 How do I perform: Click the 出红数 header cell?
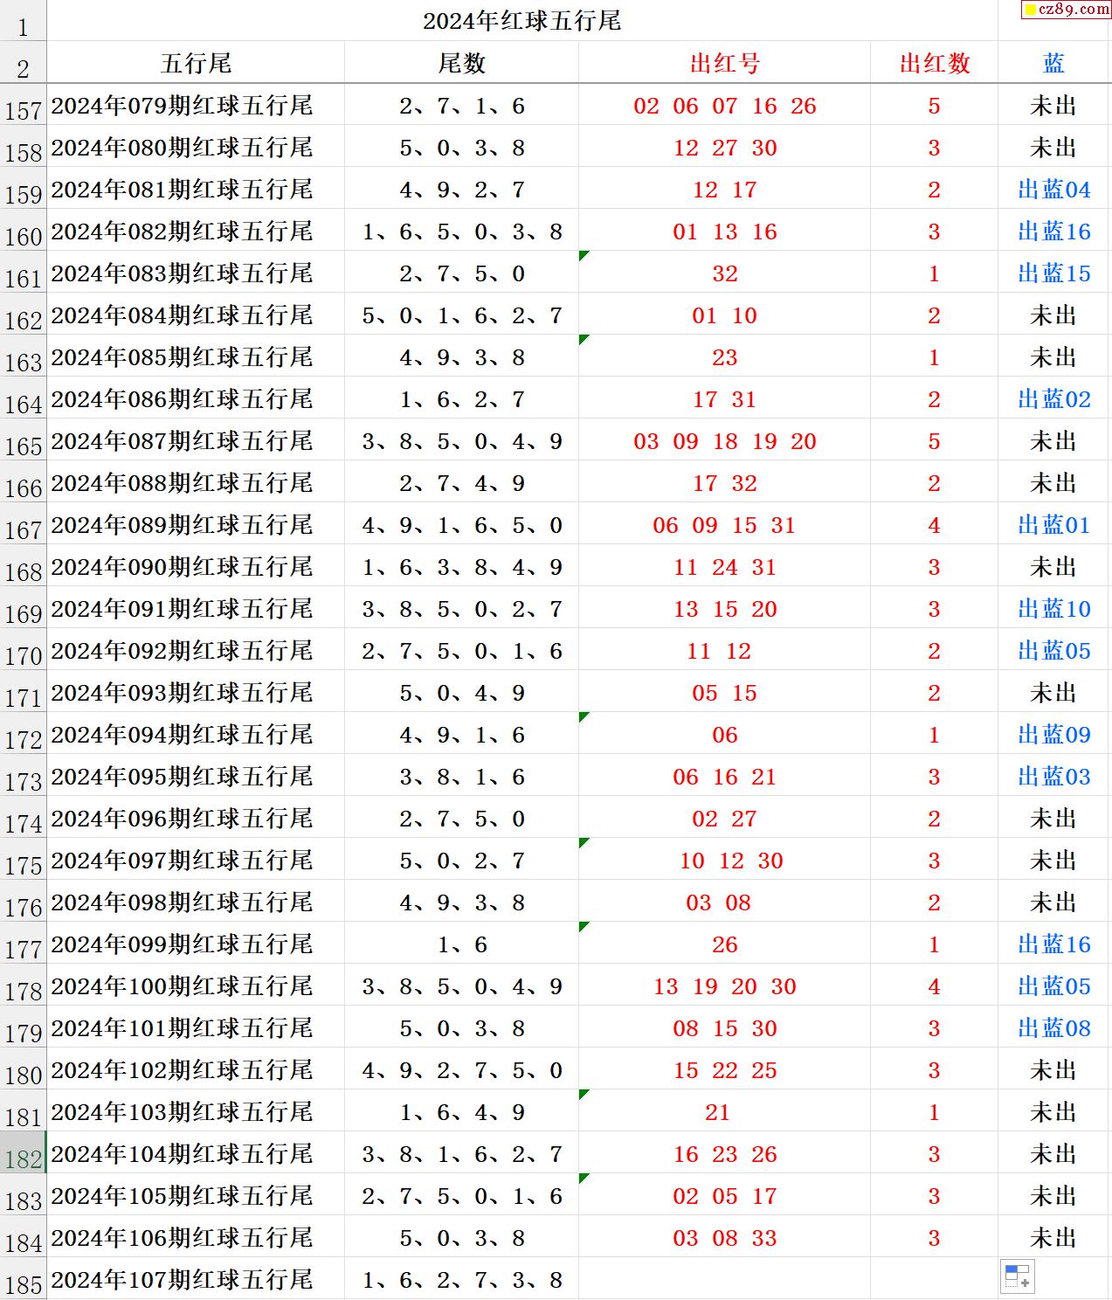(x=934, y=63)
